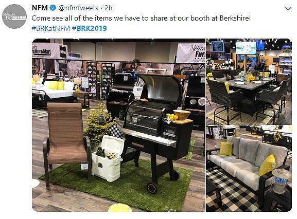Click the Furniture Mart banner in the photo

(x=47, y=51)
